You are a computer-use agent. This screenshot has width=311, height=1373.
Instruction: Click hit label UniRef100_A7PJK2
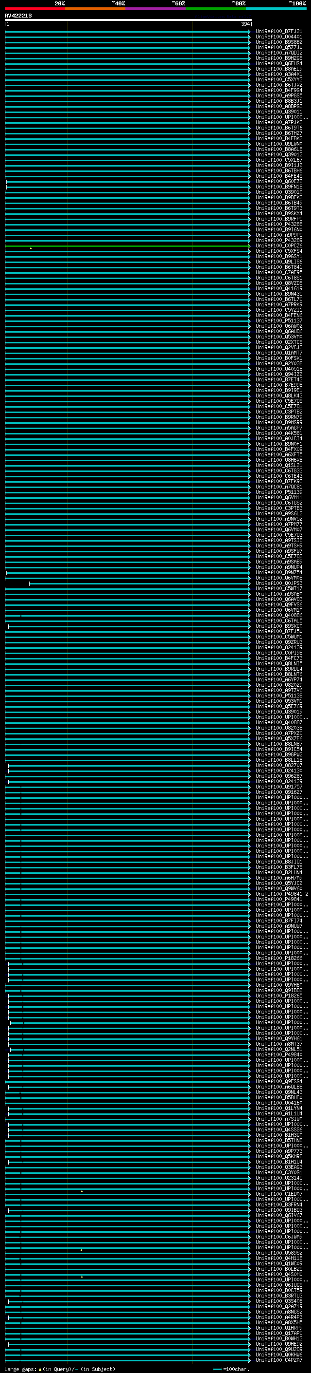pyautogui.click(x=278, y=123)
